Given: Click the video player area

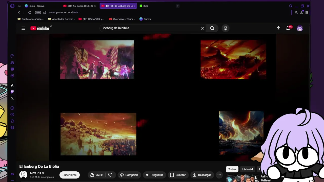Looking at the screenshot, I should [x=163, y=97].
